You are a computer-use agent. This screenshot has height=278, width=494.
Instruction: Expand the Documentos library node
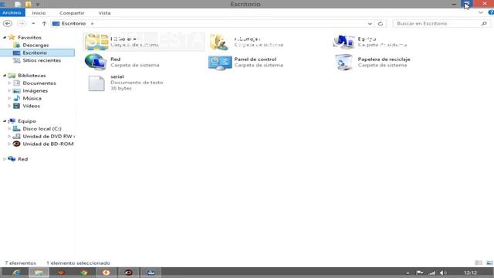pos(9,83)
